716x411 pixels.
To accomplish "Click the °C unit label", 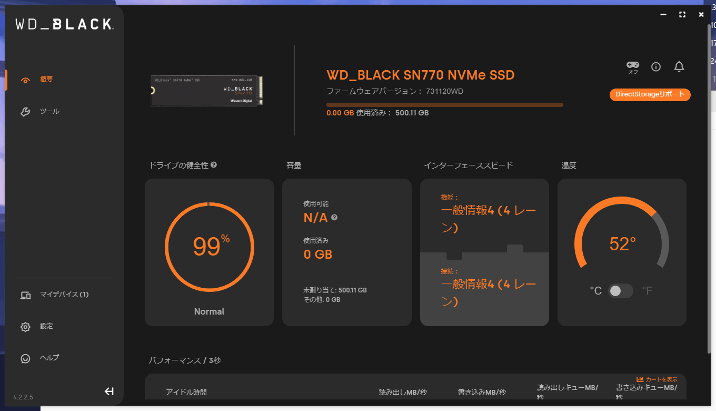I will pyautogui.click(x=595, y=291).
